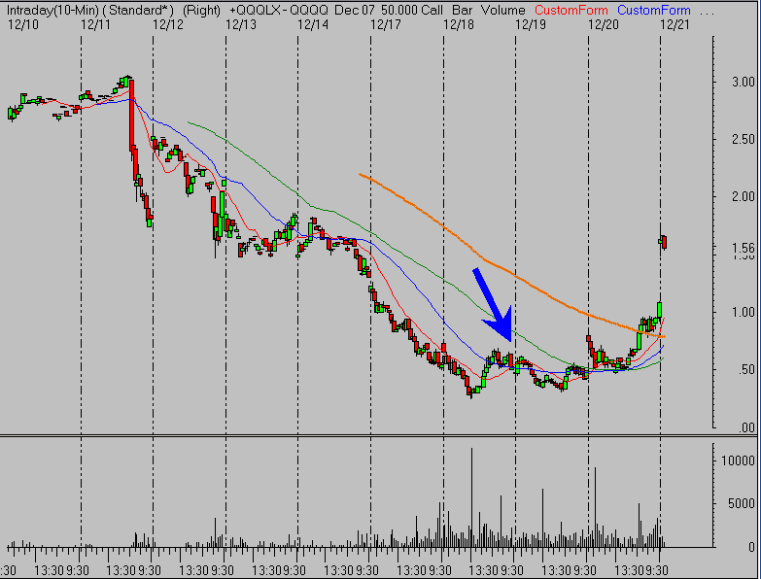This screenshot has height=579, width=761.
Task: Click the 12/20 date label
Action: click(604, 24)
